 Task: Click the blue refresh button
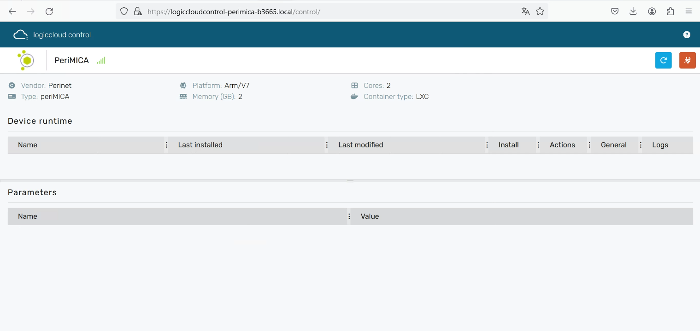tap(663, 60)
